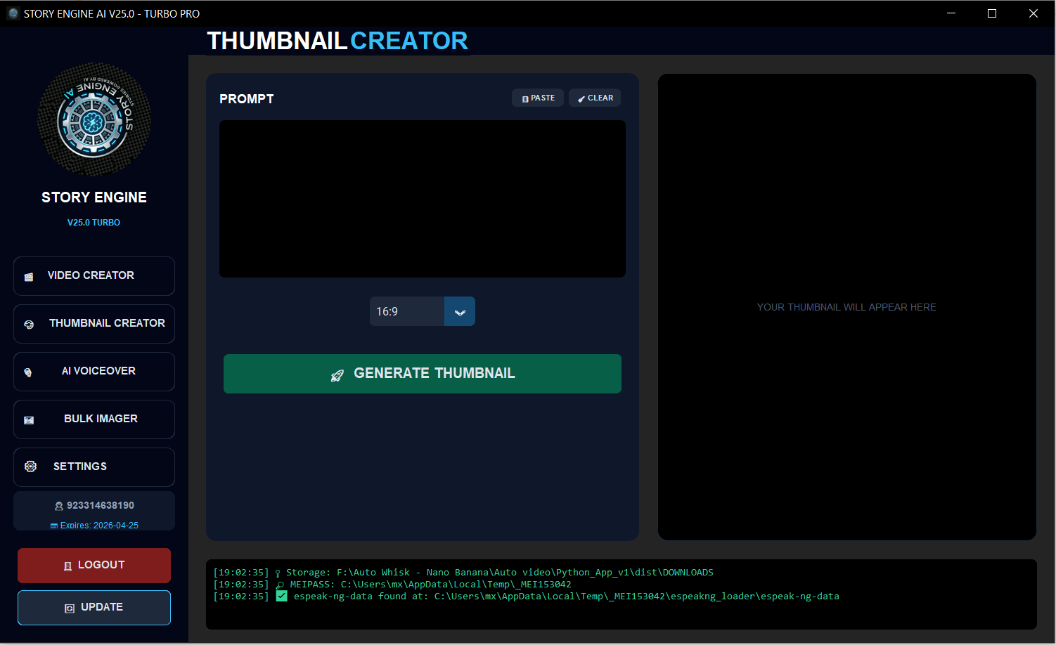Image resolution: width=1056 pixels, height=645 pixels.
Task: Click the LOGOUT button
Action: [x=94, y=565]
